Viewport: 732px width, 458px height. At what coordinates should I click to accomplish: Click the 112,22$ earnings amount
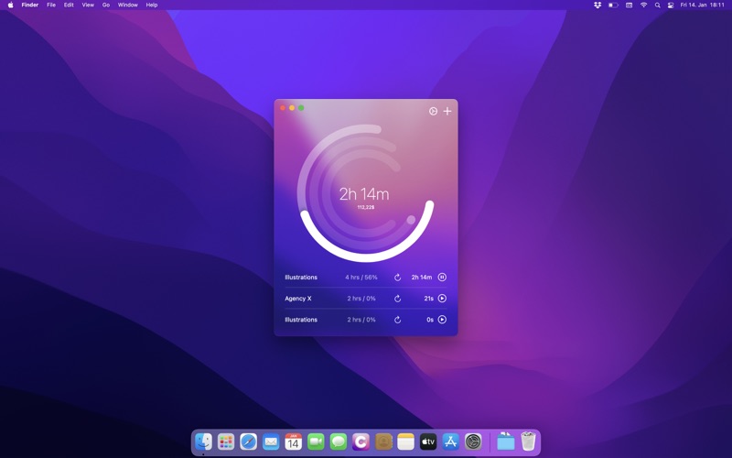tap(366, 207)
